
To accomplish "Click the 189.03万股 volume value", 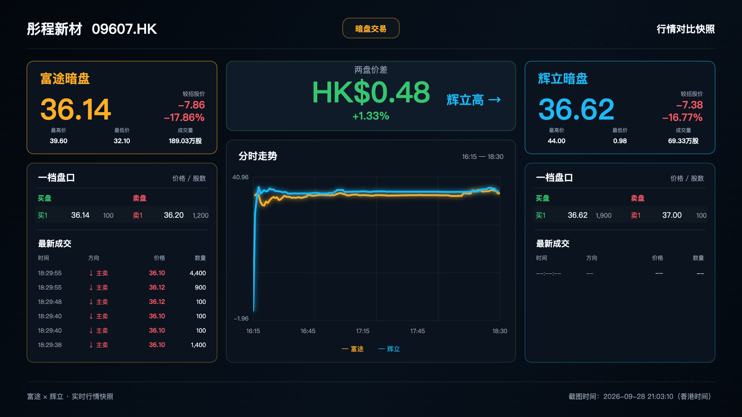I will [185, 141].
